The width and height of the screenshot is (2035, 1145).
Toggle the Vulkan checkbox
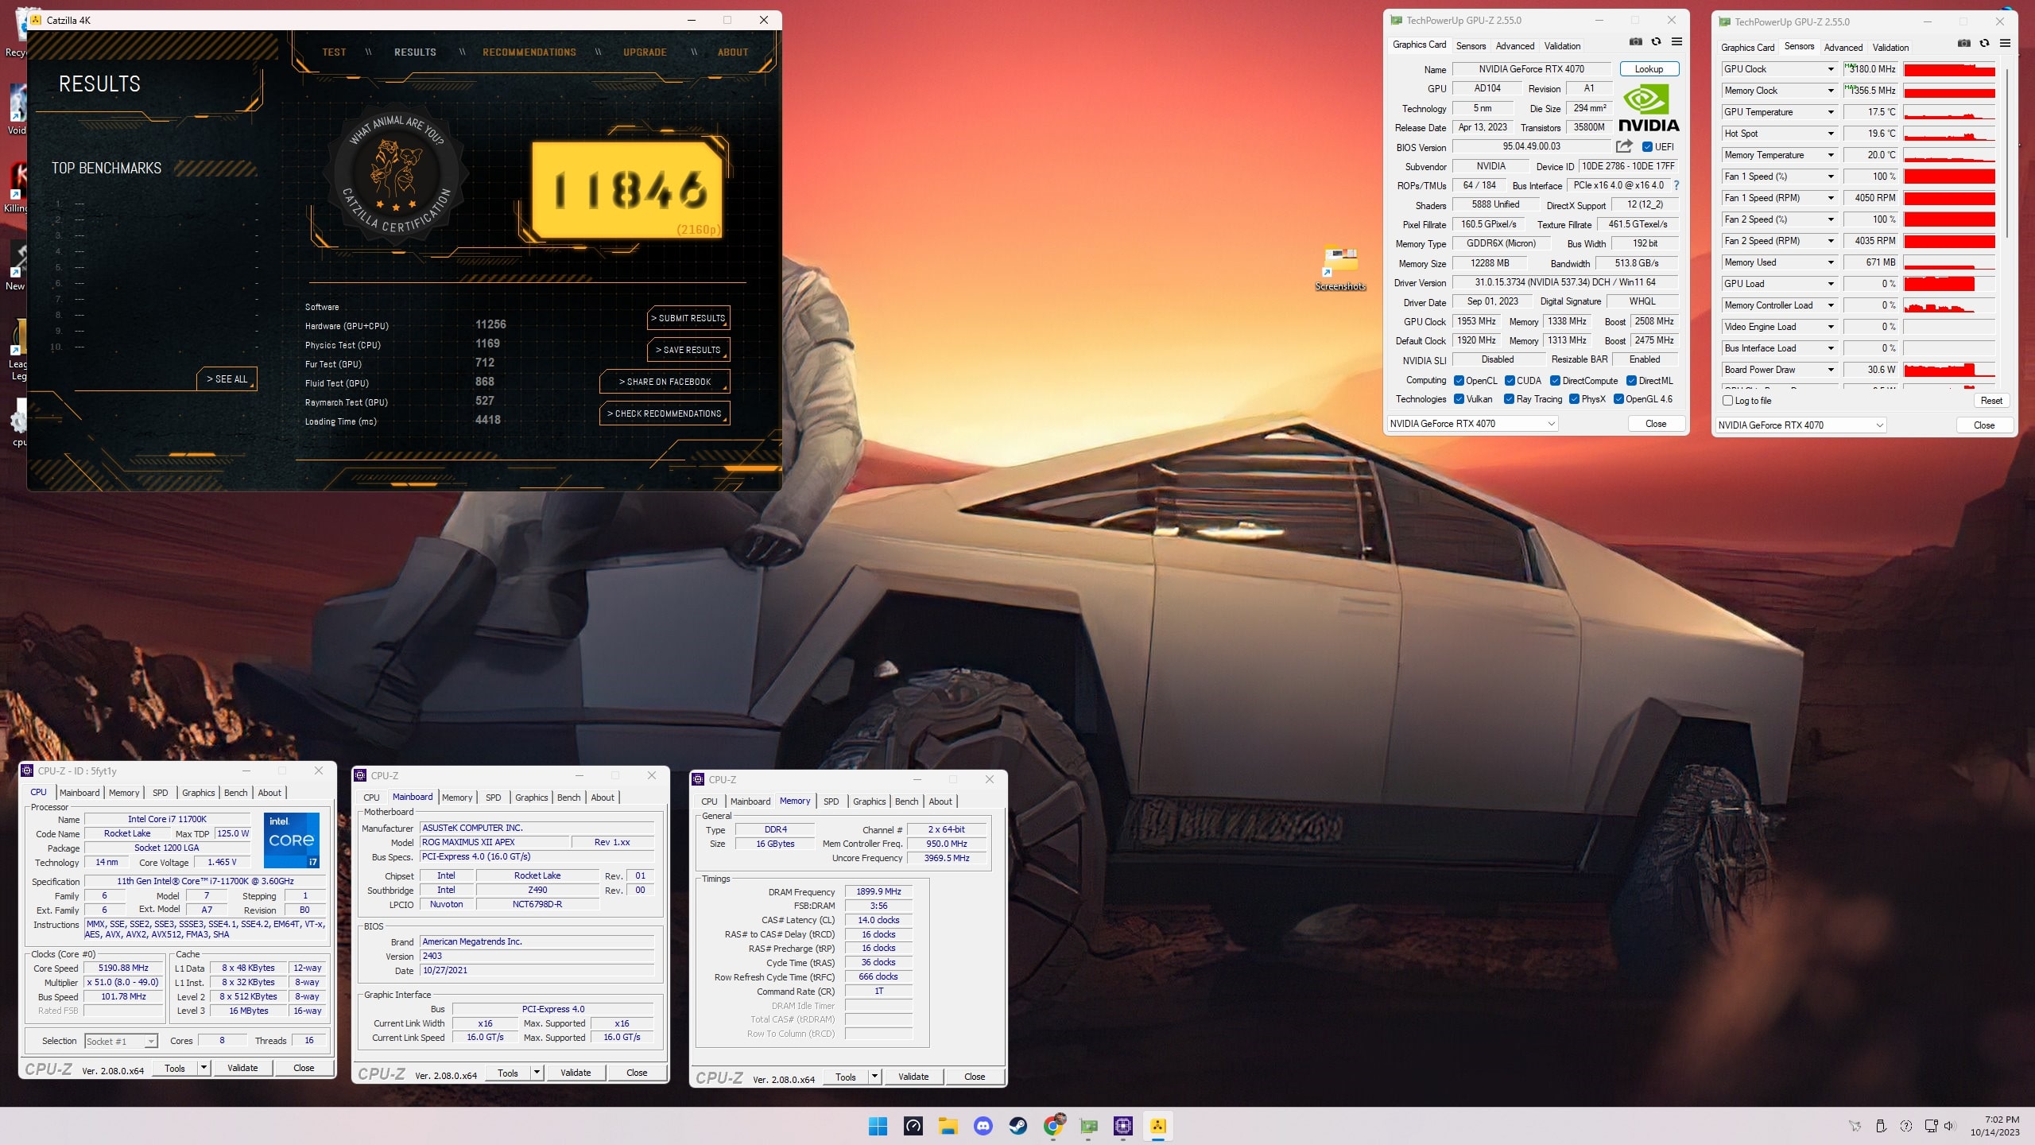pos(1459,399)
